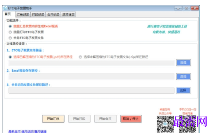
Task: Click the red 取消 / 停止 button
Action: point(131,119)
